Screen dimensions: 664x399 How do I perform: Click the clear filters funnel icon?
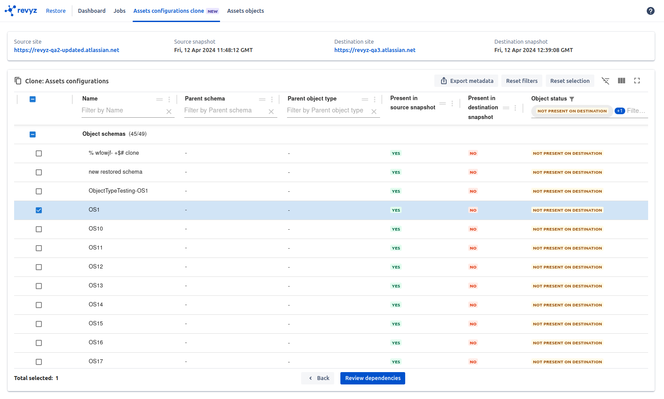[605, 81]
